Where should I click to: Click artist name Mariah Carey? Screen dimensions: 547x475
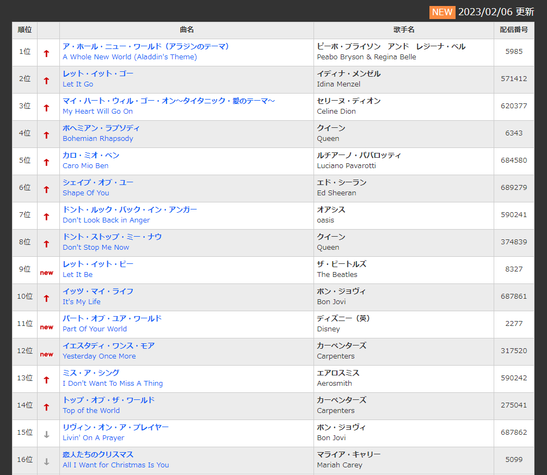pyautogui.click(x=340, y=465)
